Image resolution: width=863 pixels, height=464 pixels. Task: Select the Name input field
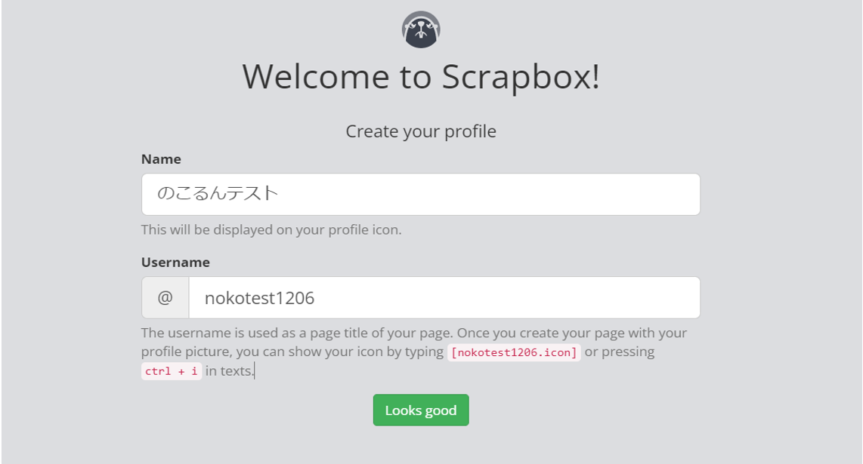421,194
